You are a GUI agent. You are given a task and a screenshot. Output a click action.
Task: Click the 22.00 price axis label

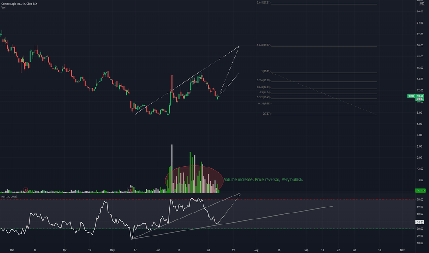click(420, 34)
